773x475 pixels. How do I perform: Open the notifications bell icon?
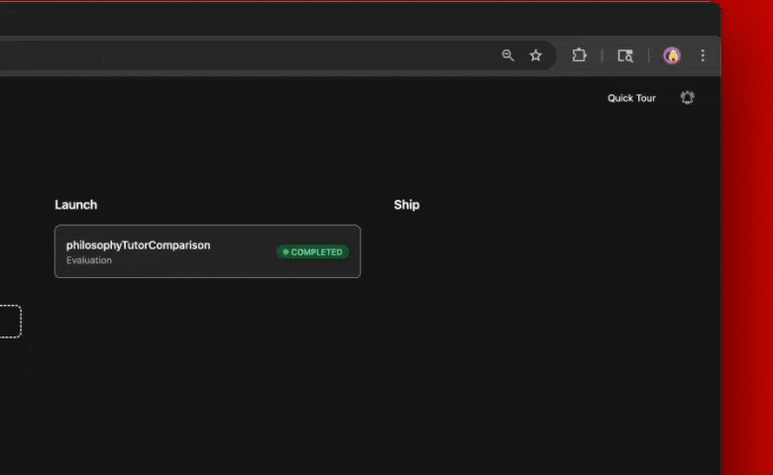[x=687, y=97]
